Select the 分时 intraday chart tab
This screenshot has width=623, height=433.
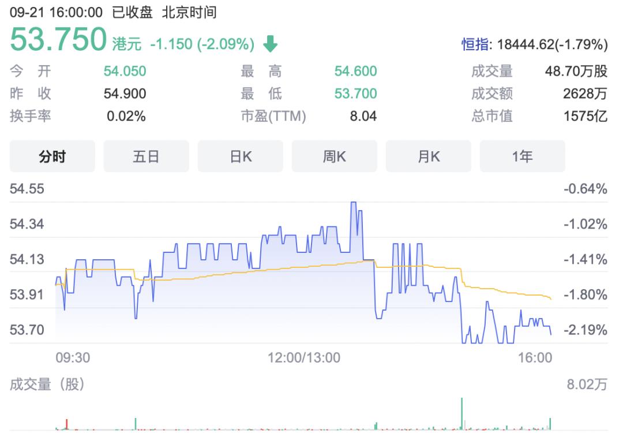tap(52, 156)
